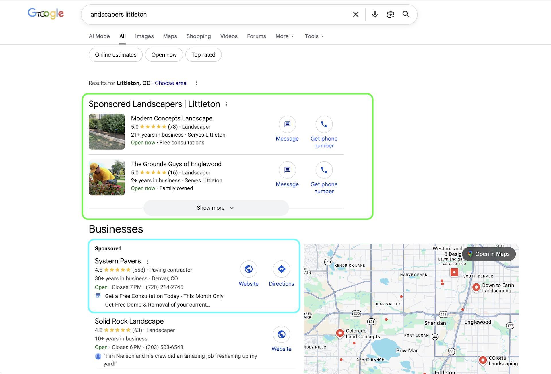The width and height of the screenshot is (551, 374).
Task: Switch to the Images tab
Action: [144, 36]
